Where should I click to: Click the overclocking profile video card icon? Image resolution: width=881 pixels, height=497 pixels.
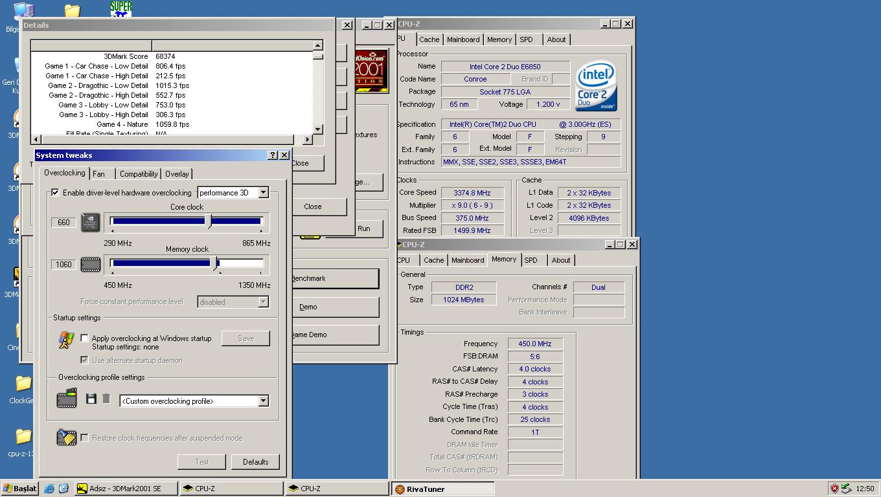click(67, 398)
